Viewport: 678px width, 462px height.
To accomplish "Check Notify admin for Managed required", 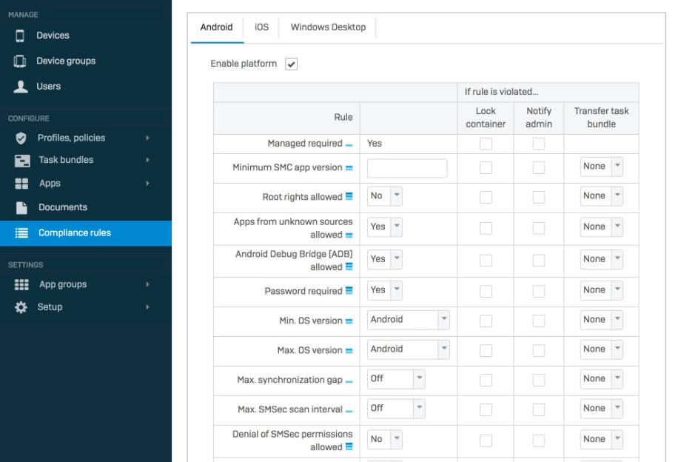I will (x=538, y=144).
